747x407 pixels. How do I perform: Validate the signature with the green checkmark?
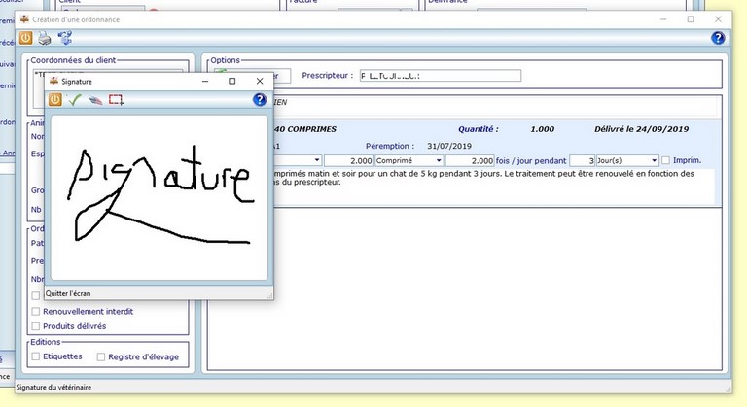point(75,100)
